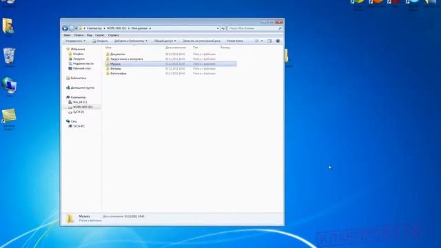Click the magnifier icon in search box
This screenshot has height=248, width=441.
280,28
